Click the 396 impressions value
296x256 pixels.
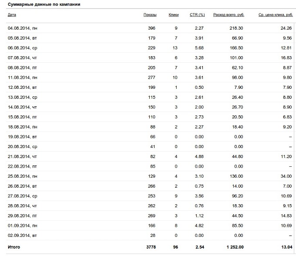click(x=151, y=28)
